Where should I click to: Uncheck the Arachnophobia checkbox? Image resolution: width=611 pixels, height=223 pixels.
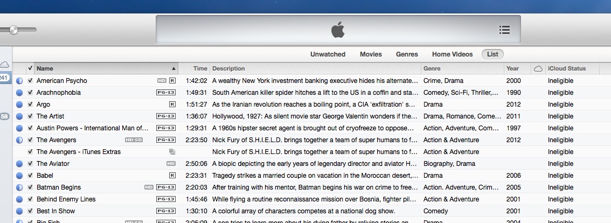pos(30,93)
